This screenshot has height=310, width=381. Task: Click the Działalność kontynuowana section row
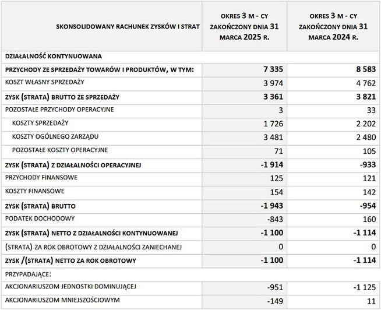(190, 57)
